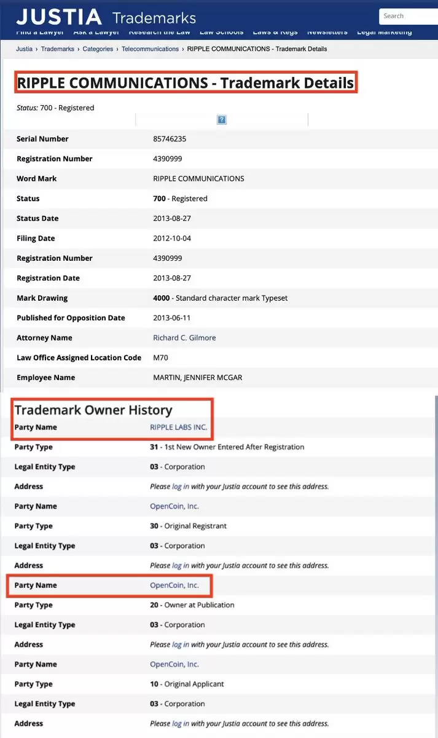
Task: Select the Filing Date value 2012-10-04
Action: (x=172, y=238)
